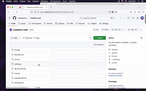Viewport: 146px width, 91px height.
Task: Save page to Pocket icon
Action: 131,12
